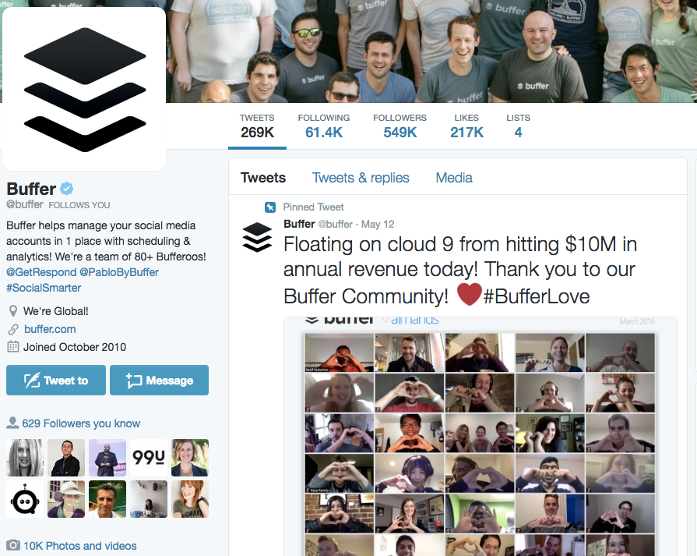Viewport: 697px width, 556px height.
Task: Open the 99U follower thumbnail
Action: point(149,458)
